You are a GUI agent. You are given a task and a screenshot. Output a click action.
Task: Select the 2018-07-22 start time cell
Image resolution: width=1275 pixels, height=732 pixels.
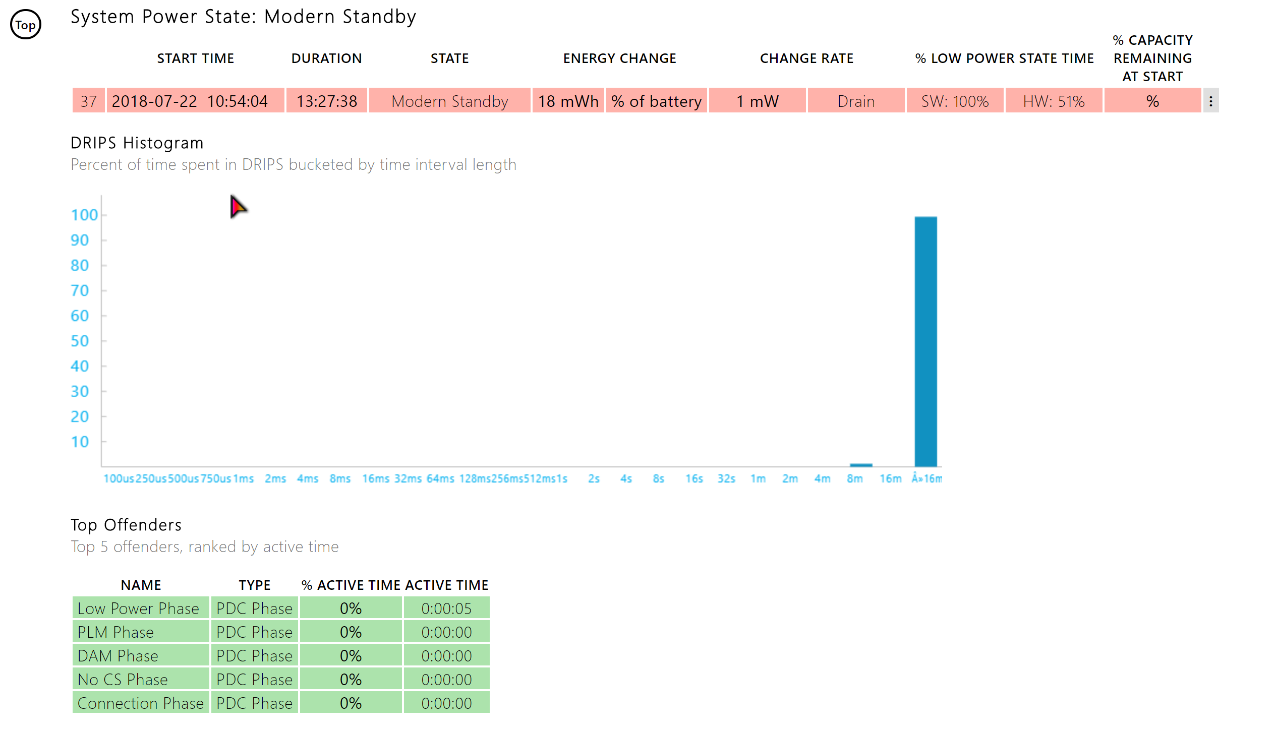point(195,101)
